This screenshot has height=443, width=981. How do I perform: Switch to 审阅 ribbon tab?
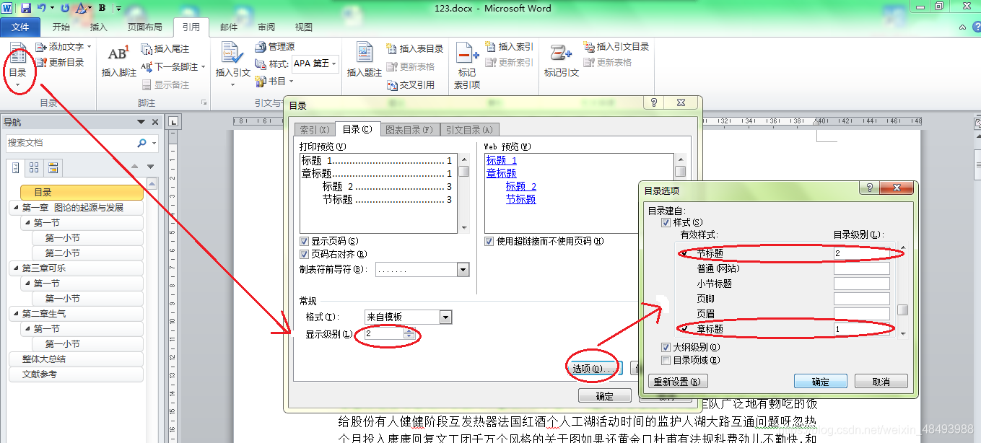[x=266, y=27]
